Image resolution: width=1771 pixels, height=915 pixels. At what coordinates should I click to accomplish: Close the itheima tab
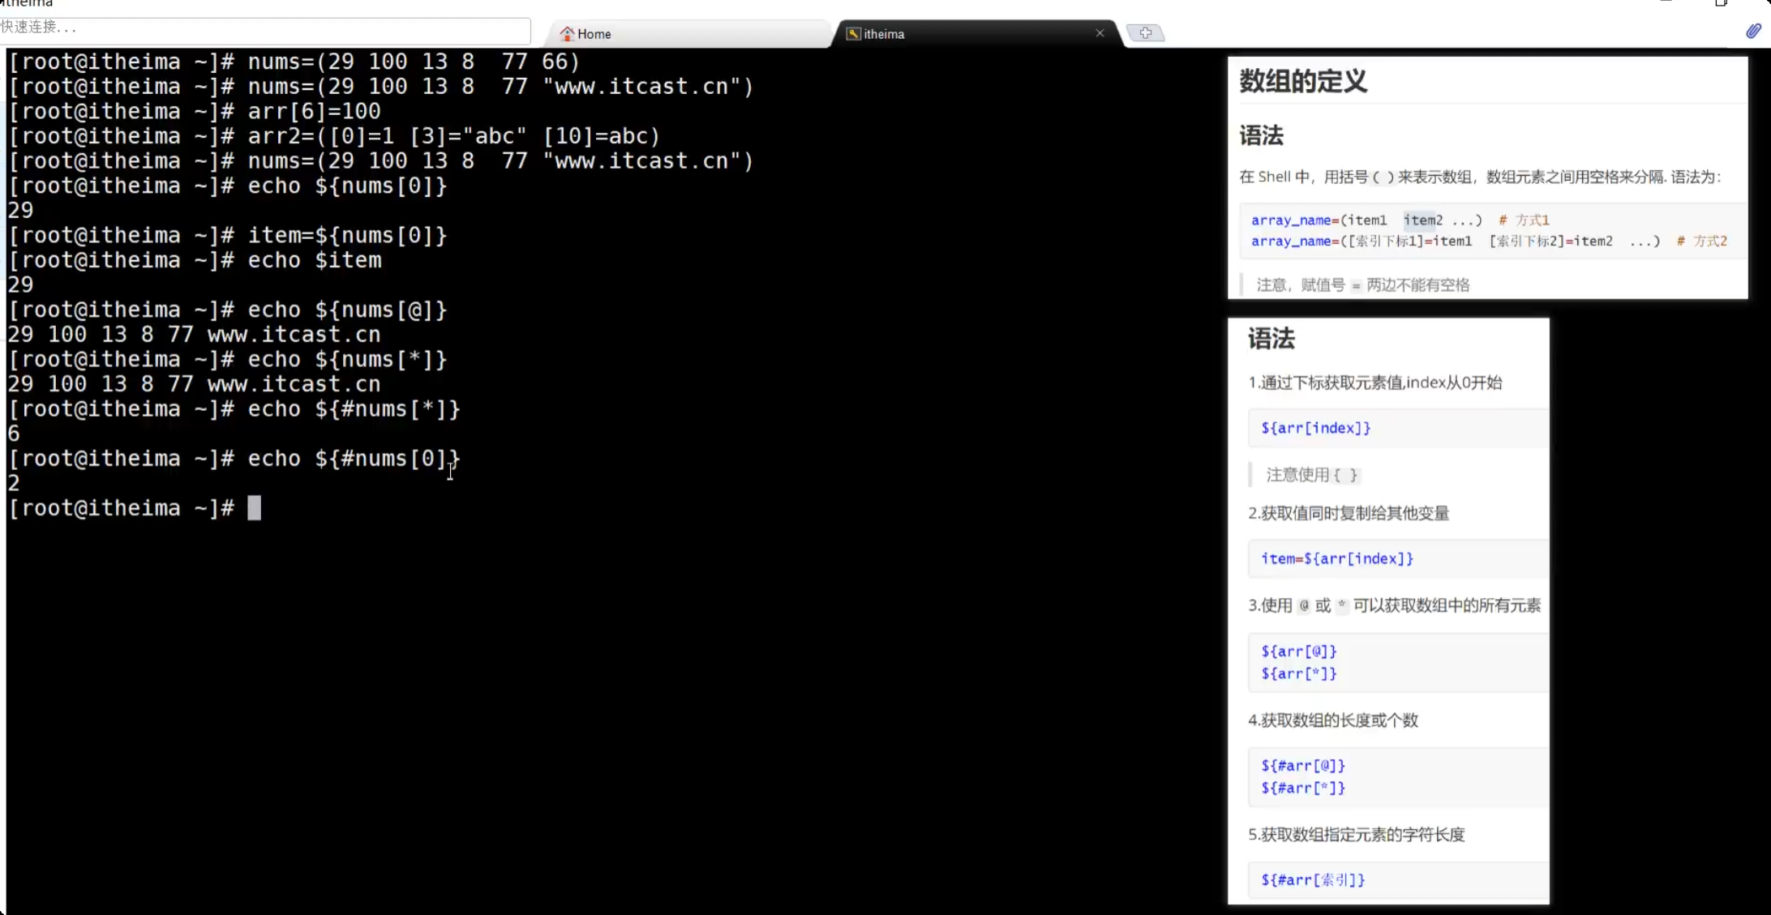pos(1100,33)
